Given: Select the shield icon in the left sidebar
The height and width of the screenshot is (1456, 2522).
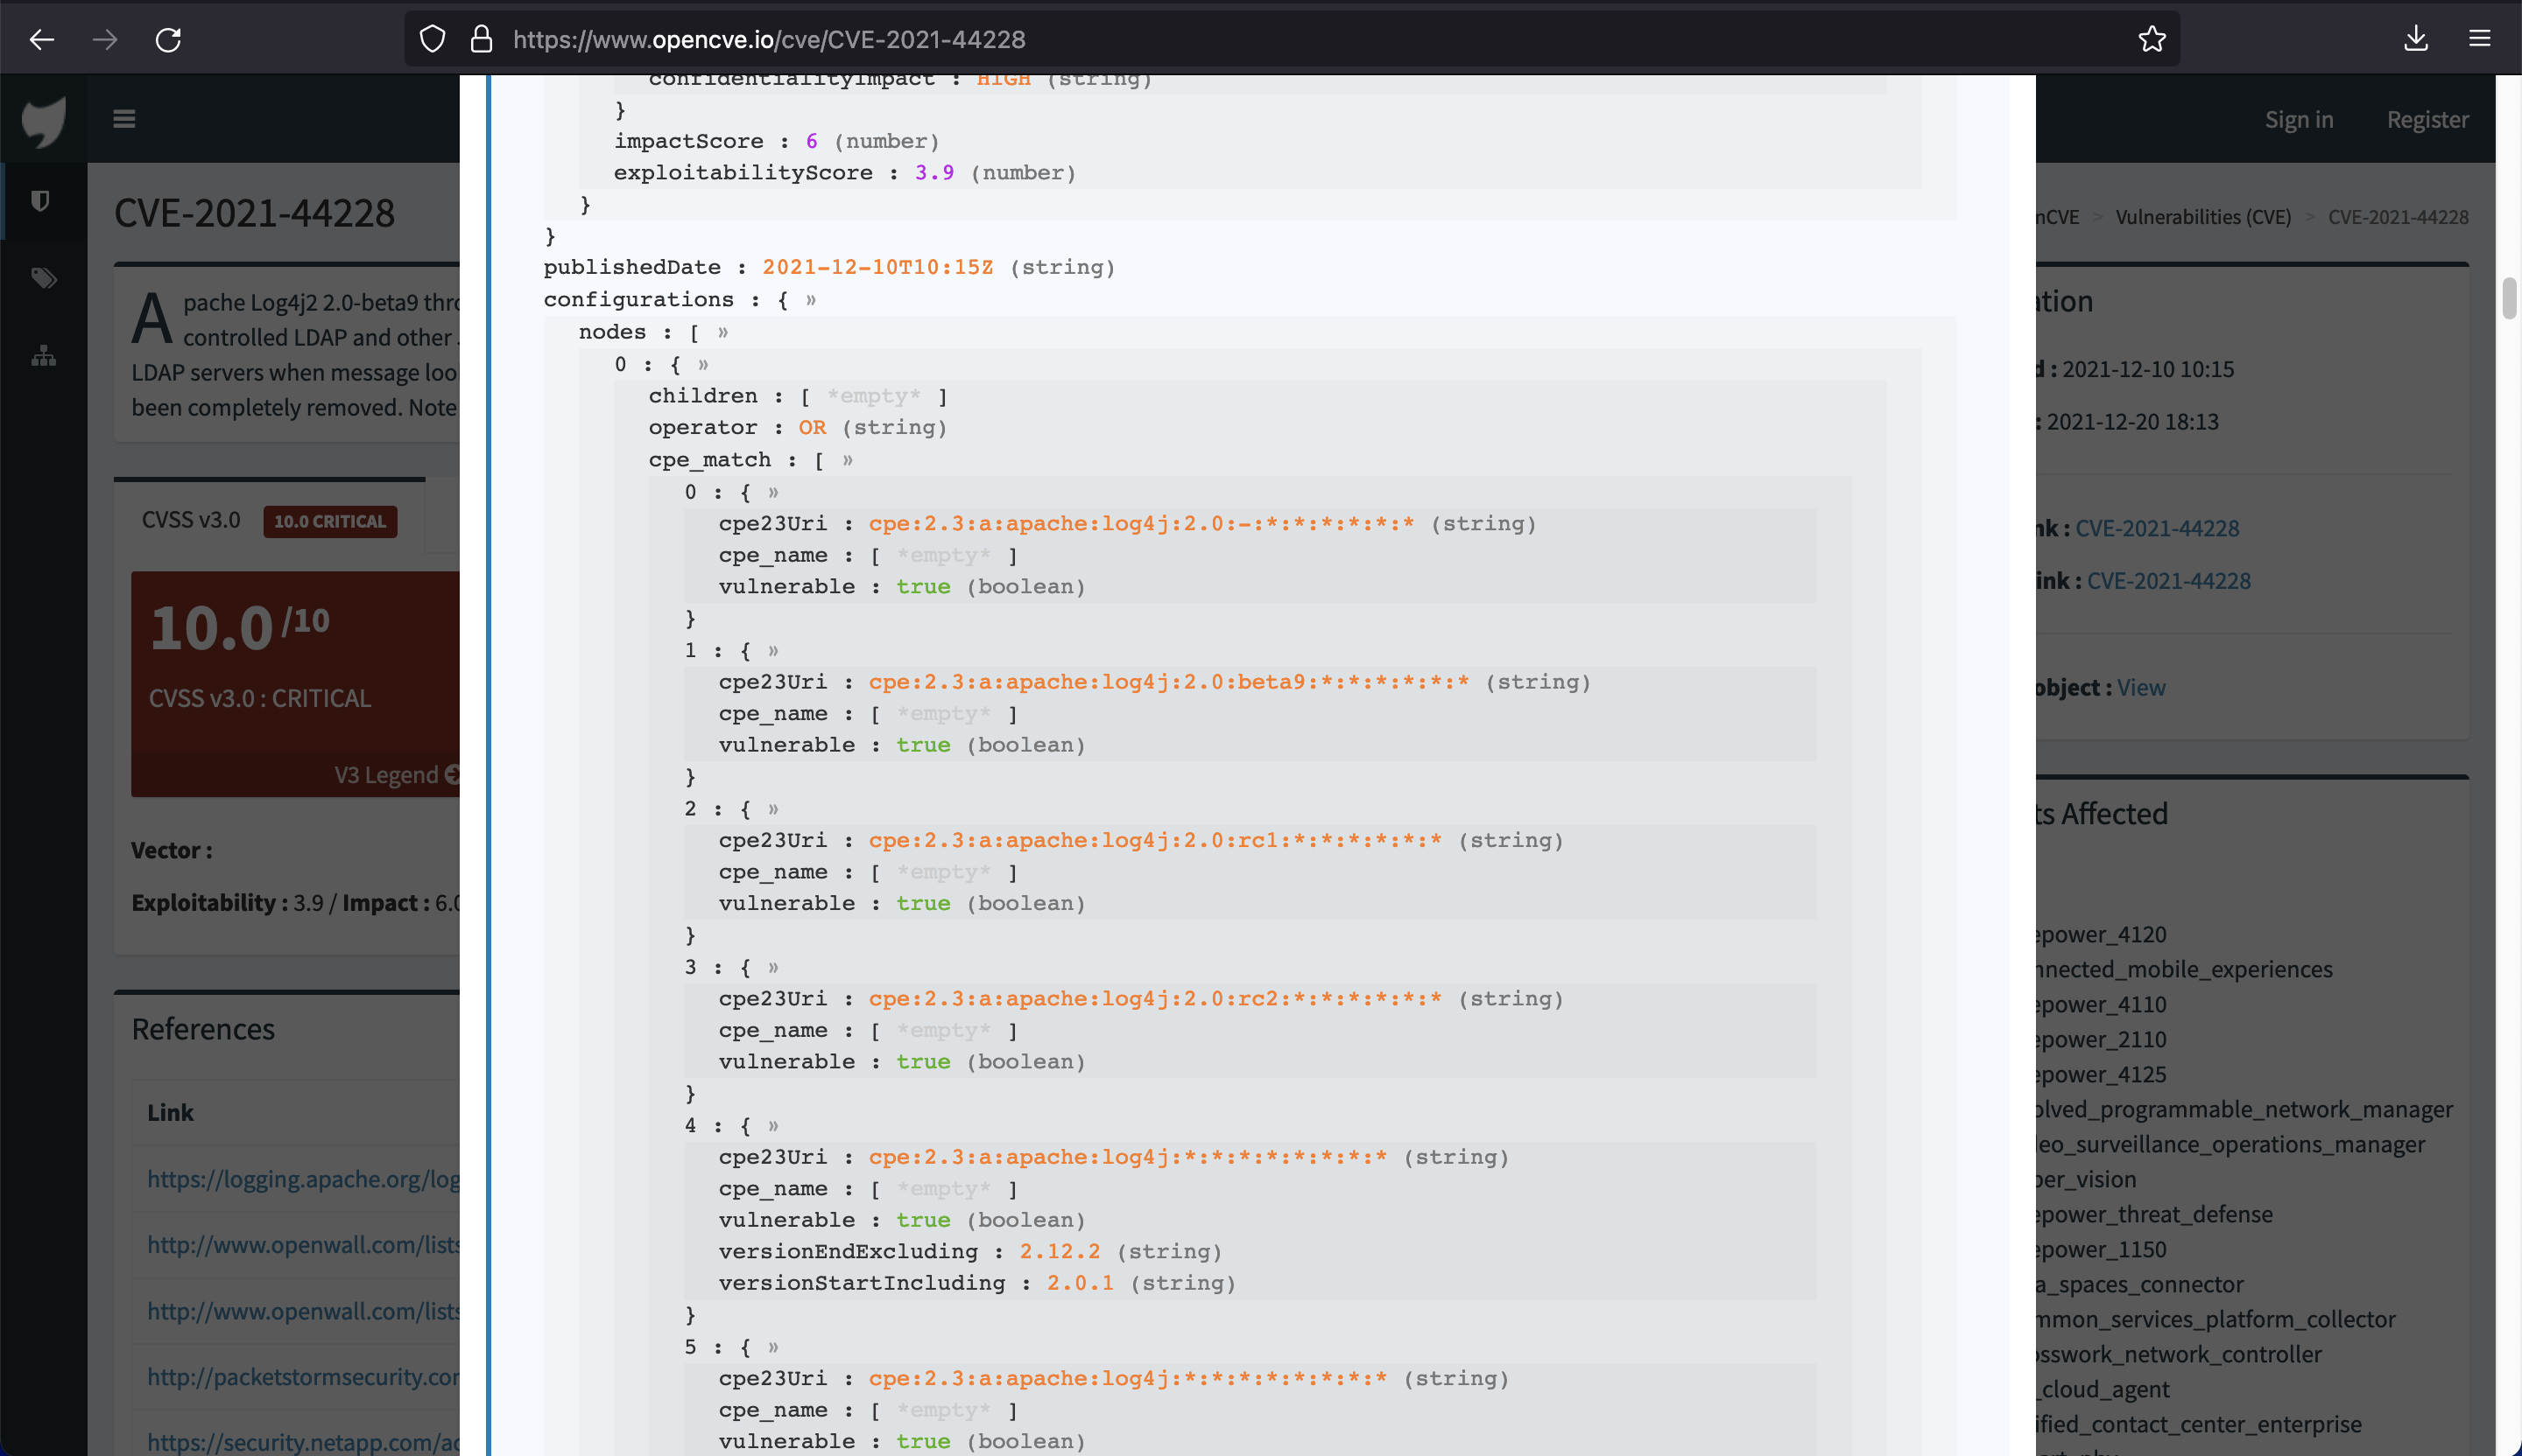Looking at the screenshot, I should coord(42,201).
